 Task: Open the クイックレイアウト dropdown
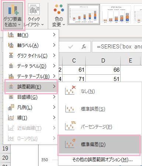33,16
